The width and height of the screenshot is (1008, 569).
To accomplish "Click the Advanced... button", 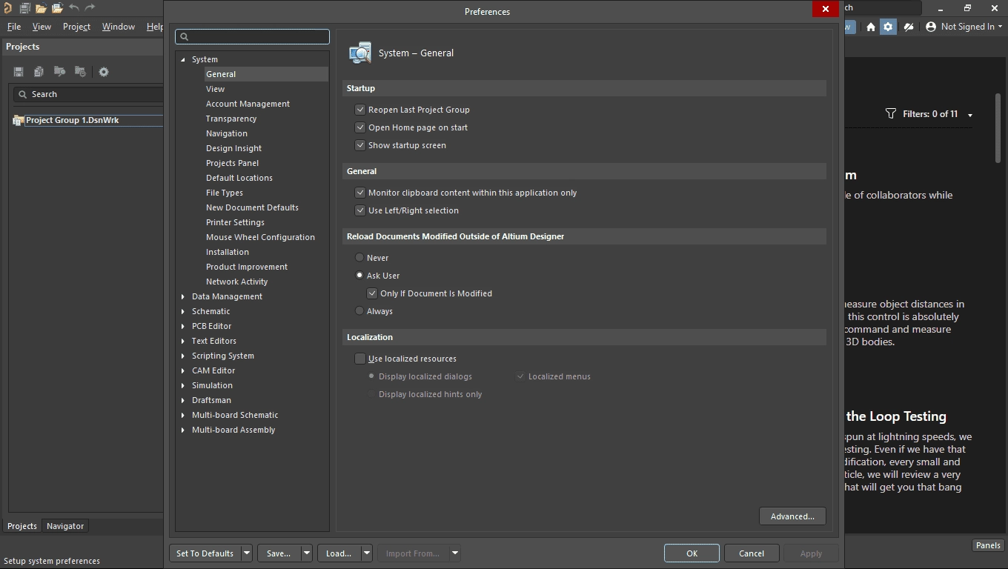I will coord(792,516).
